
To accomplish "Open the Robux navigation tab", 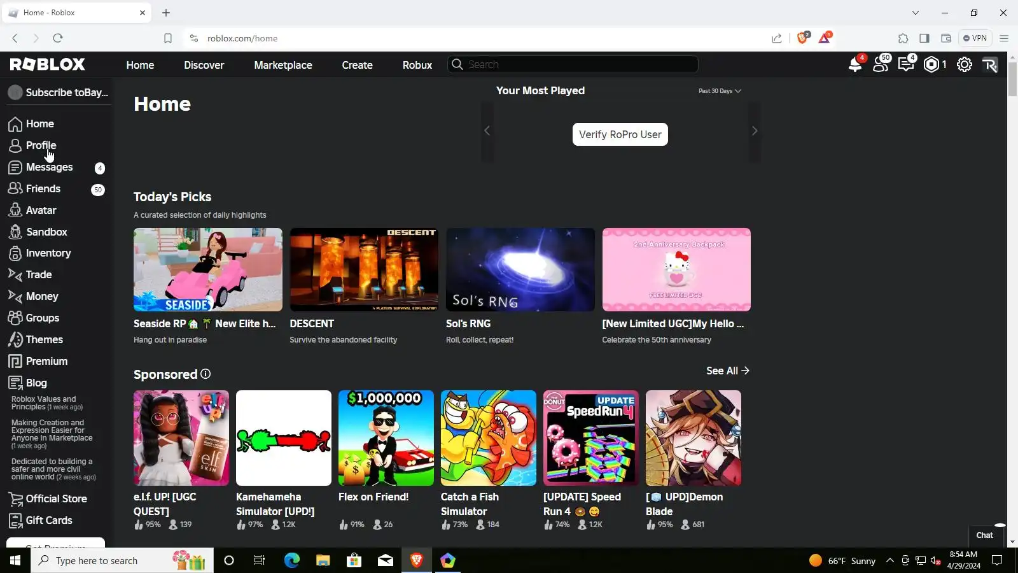I will pos(417,65).
